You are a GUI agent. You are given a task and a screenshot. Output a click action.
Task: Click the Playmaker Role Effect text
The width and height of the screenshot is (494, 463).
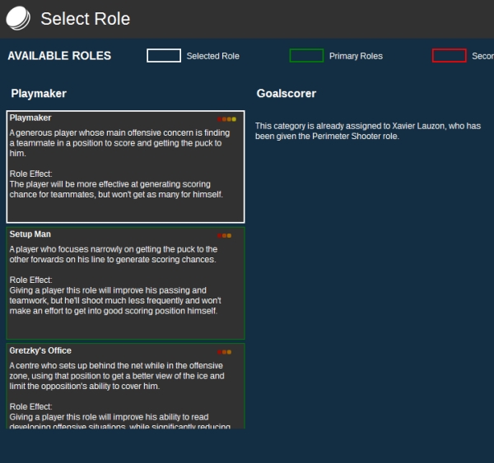116,189
